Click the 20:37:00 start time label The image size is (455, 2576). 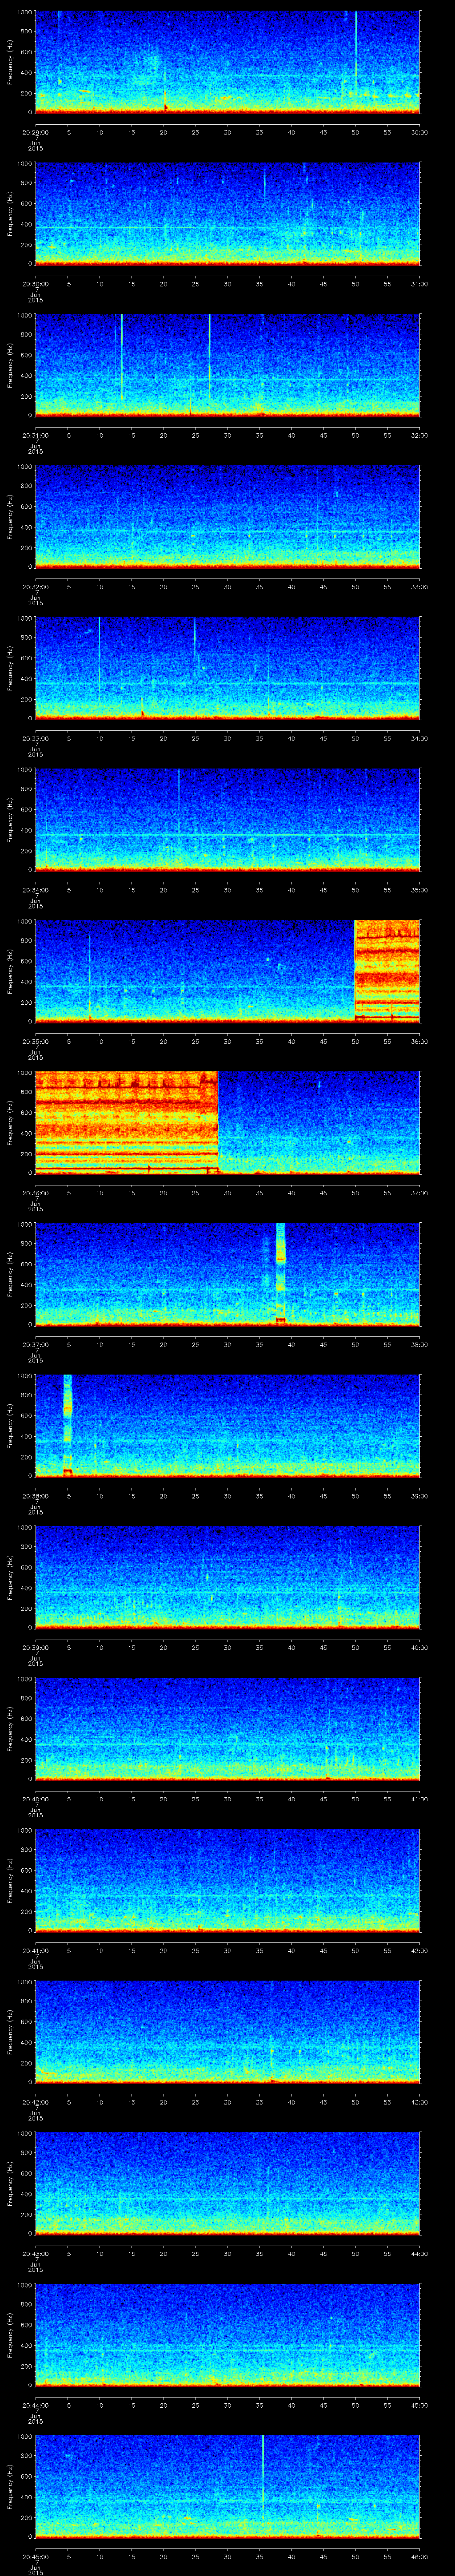pyautogui.click(x=35, y=1344)
